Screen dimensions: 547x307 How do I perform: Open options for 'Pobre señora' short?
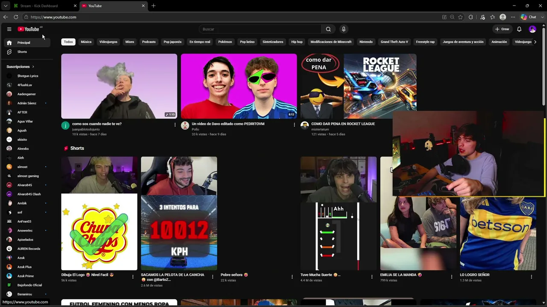[x=292, y=276]
